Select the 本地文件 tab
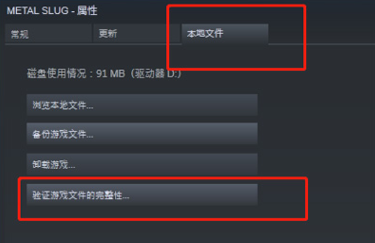 click(x=225, y=34)
